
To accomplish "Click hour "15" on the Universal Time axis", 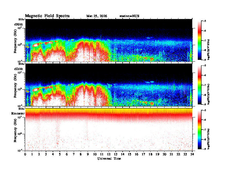I will point(130,154).
